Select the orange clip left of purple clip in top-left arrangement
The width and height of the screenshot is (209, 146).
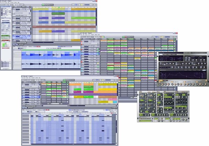pyautogui.click(x=45, y=31)
